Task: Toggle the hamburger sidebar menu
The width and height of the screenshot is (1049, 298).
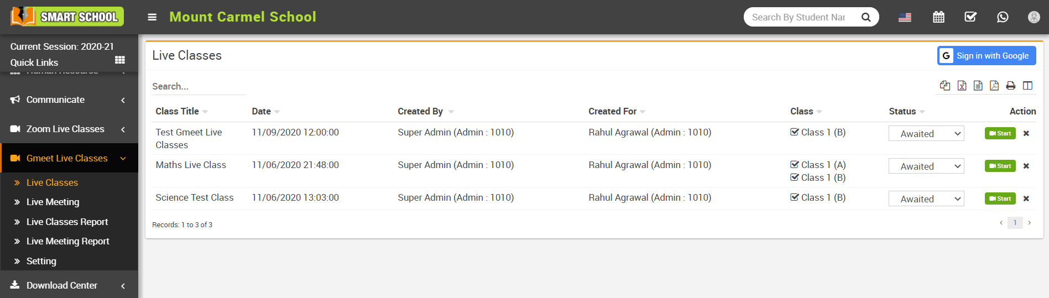Action: (152, 17)
